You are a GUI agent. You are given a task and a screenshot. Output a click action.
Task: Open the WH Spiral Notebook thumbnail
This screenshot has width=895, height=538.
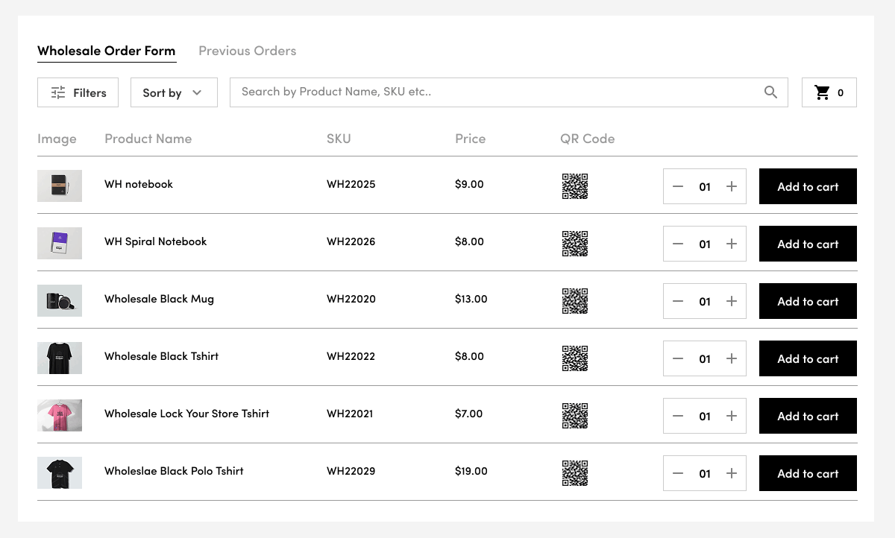pos(60,243)
